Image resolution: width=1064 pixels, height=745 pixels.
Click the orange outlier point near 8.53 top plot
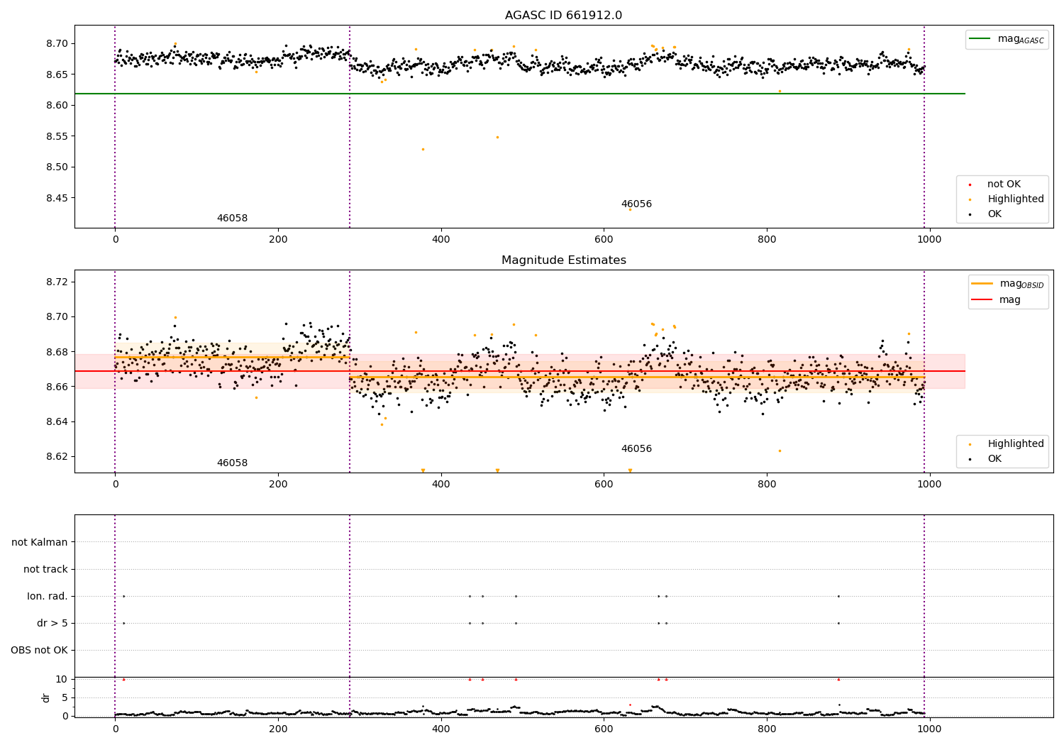(423, 149)
